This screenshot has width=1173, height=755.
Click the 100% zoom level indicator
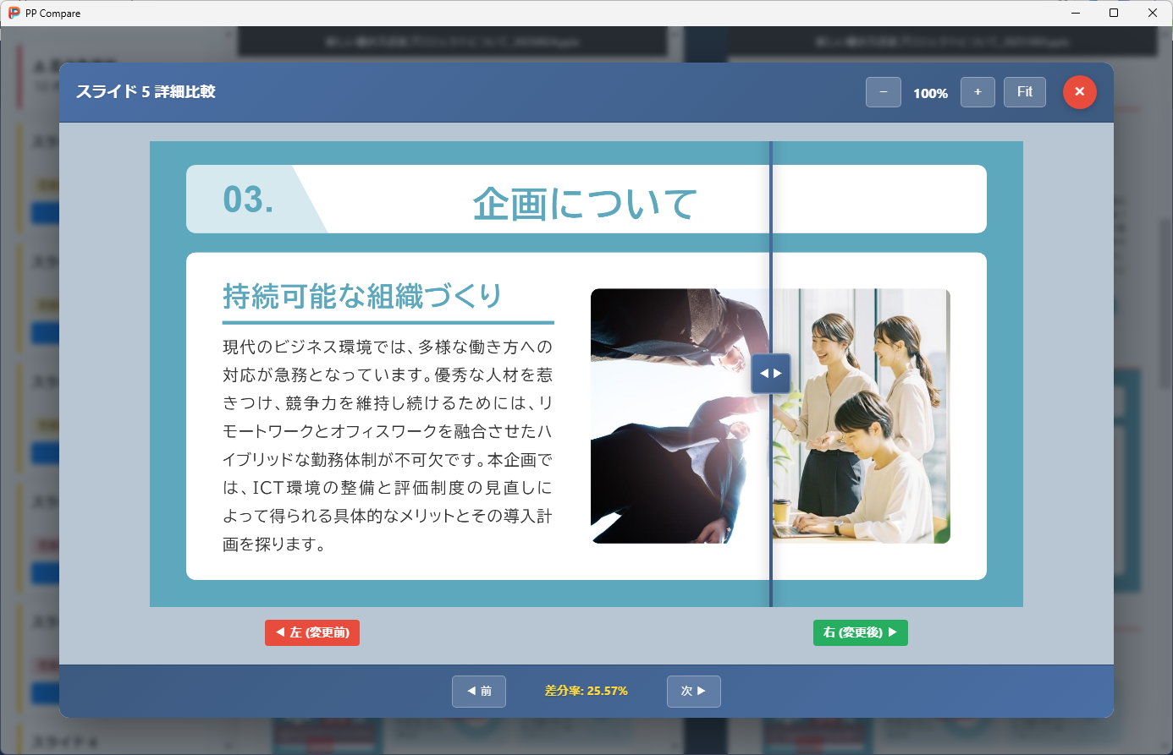[x=930, y=93]
